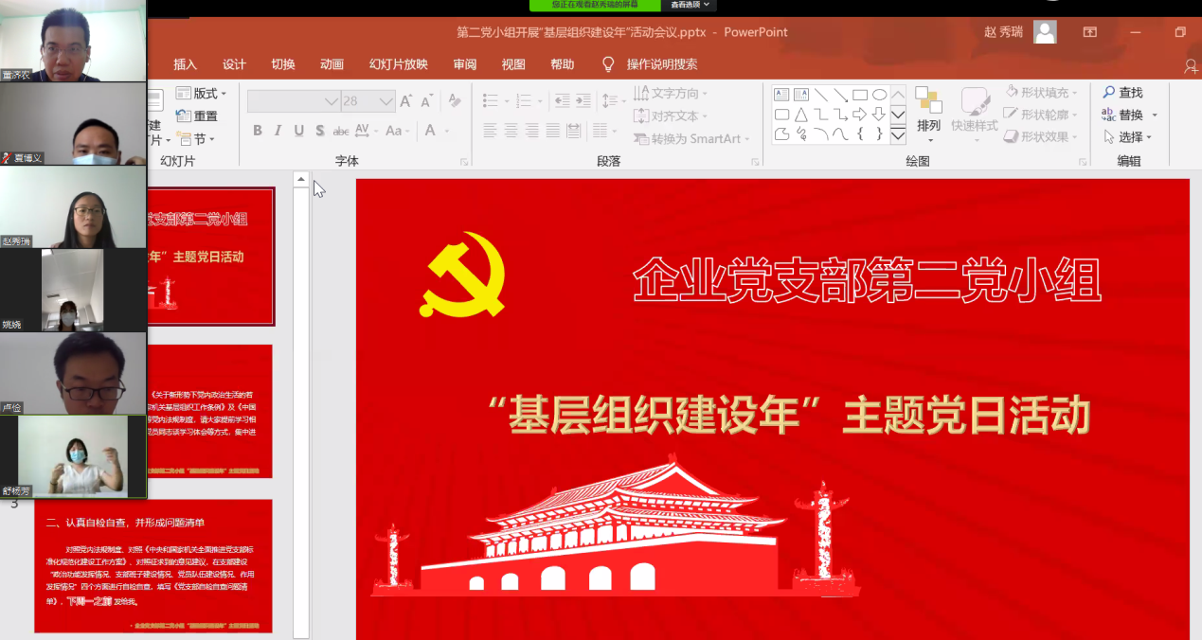Toggle Underline text formatting
1202x640 pixels.
click(299, 131)
